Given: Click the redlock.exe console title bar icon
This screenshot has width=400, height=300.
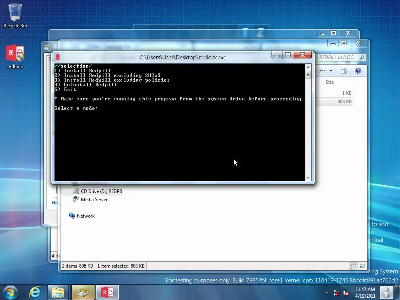Looking at the screenshot, I should click(58, 57).
